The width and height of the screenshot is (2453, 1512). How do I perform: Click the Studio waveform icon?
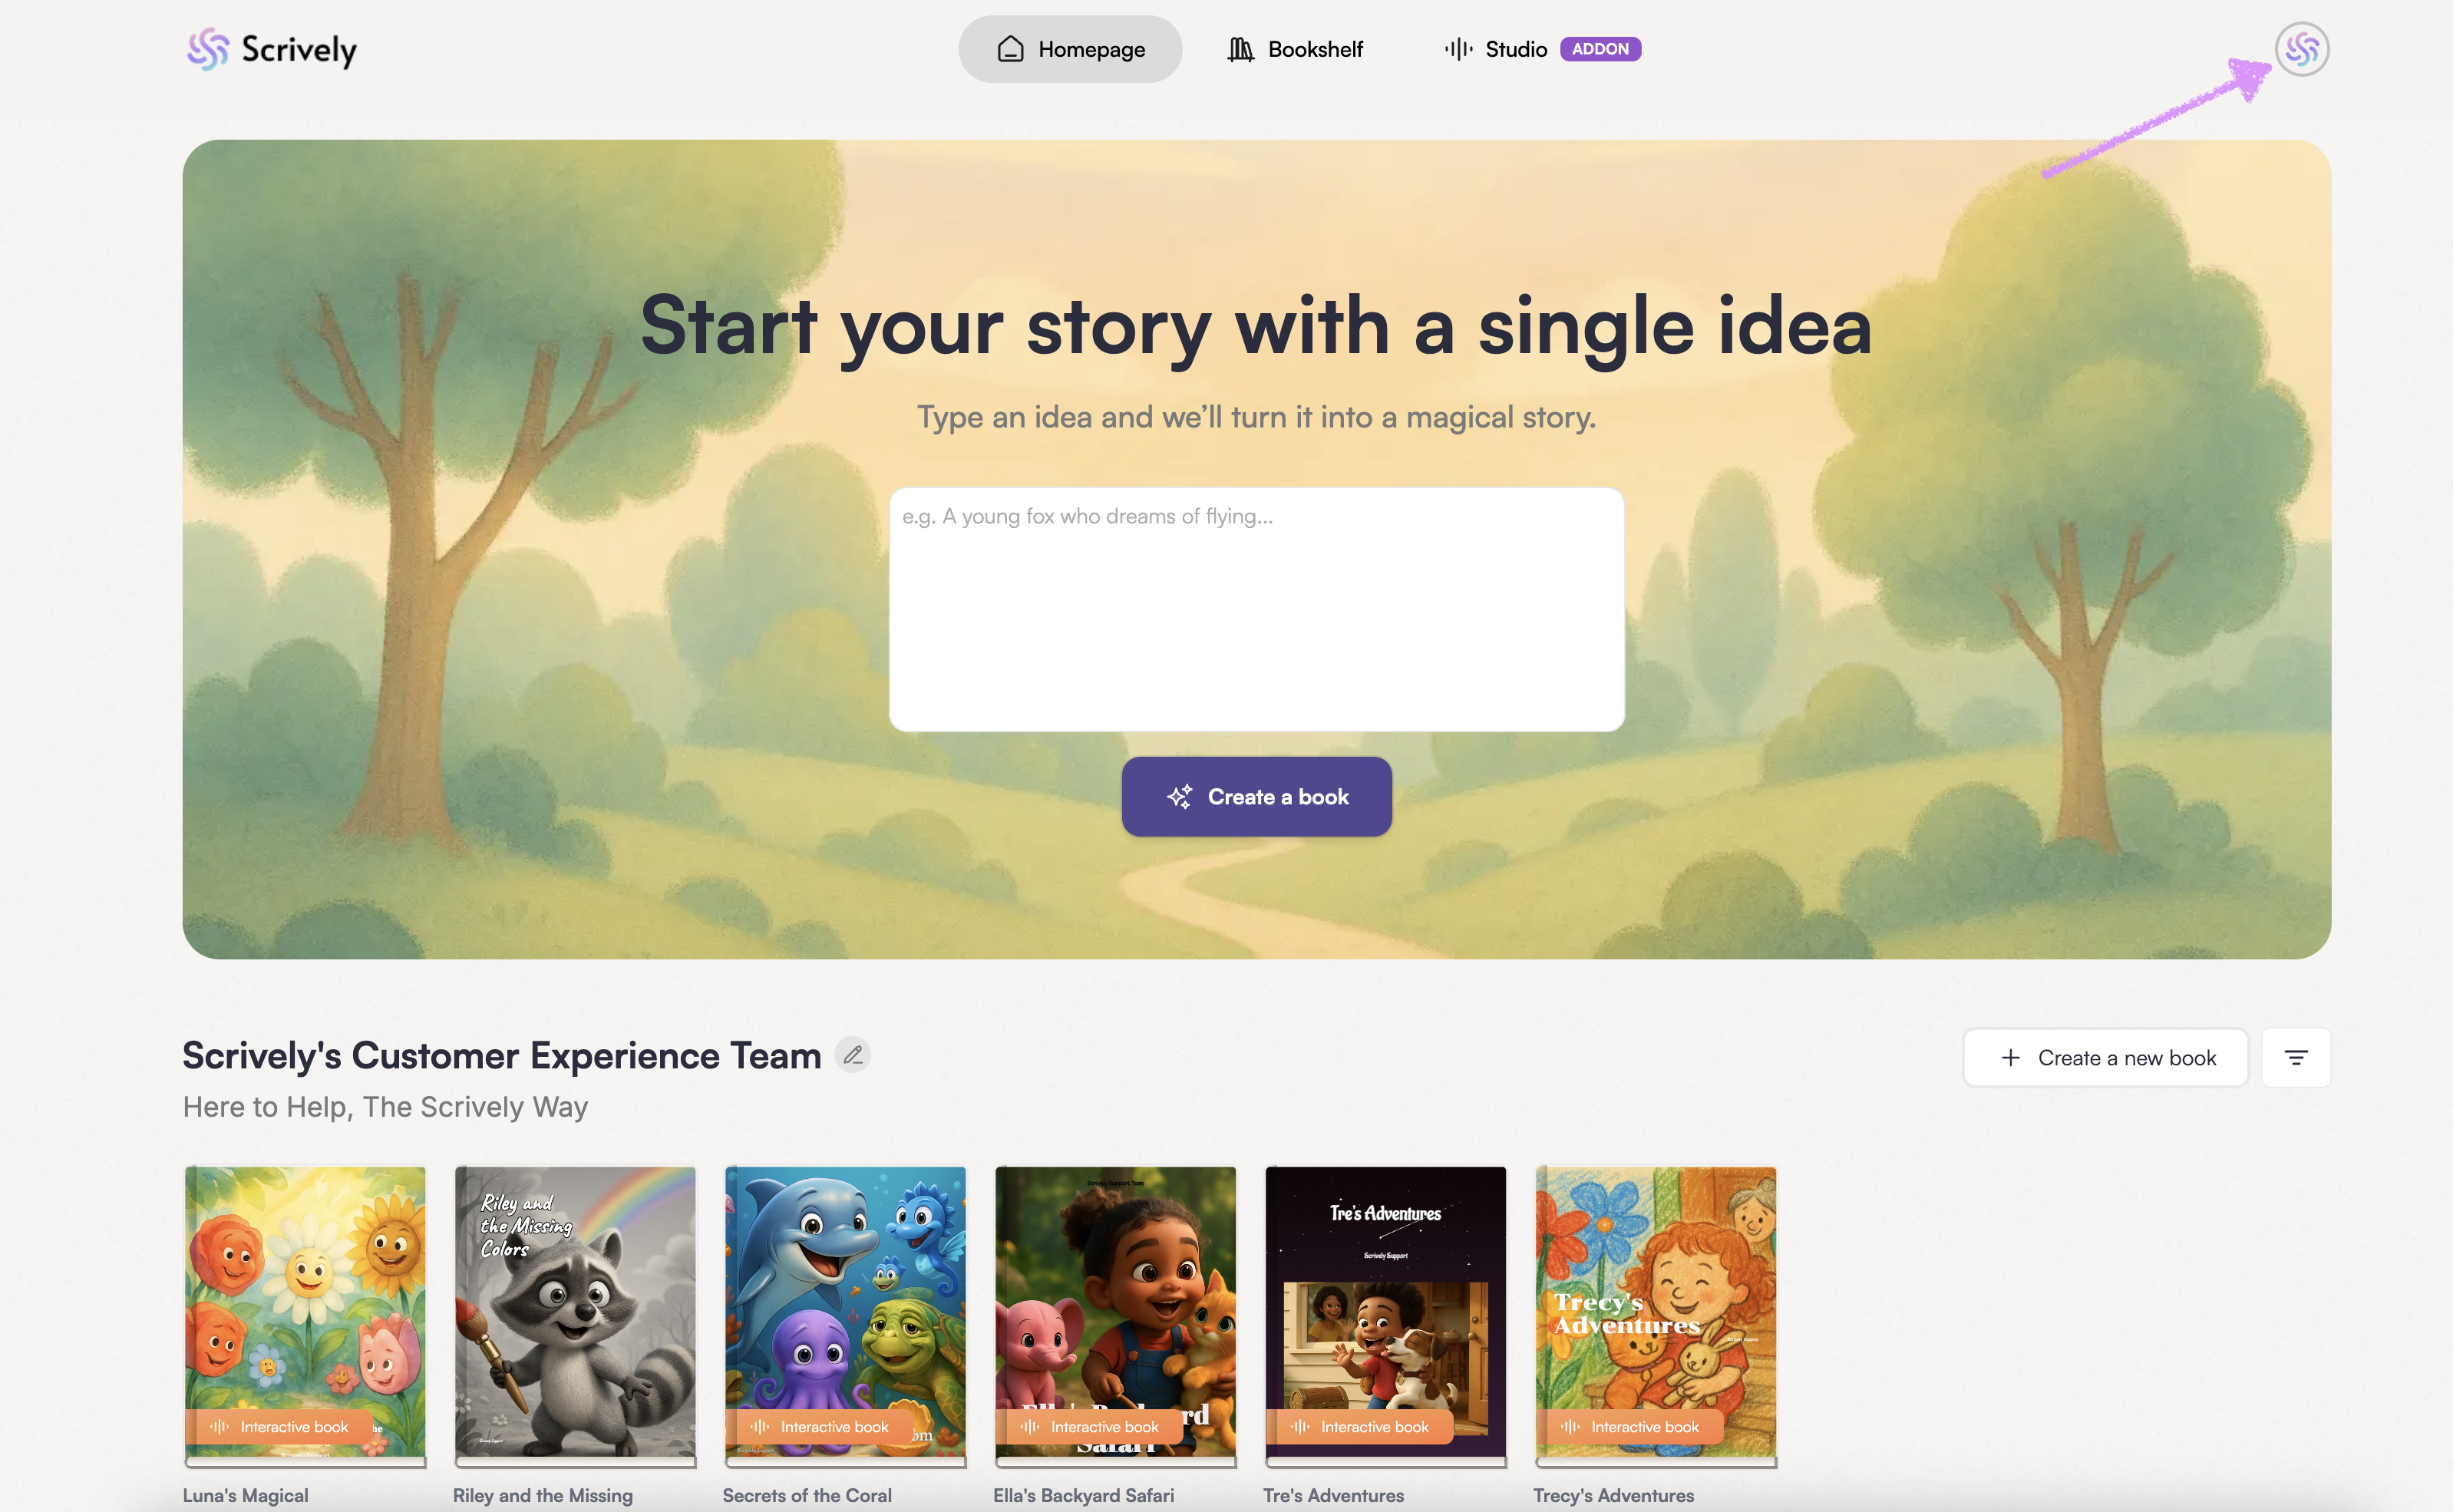[x=1458, y=49]
